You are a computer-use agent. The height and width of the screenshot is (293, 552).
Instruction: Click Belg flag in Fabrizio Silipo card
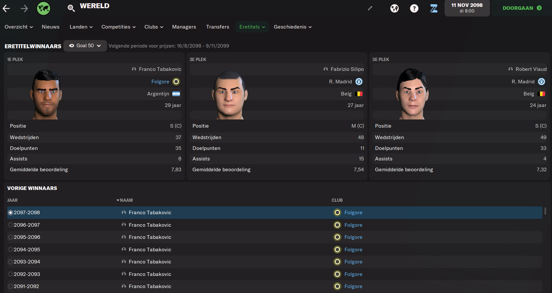point(359,94)
